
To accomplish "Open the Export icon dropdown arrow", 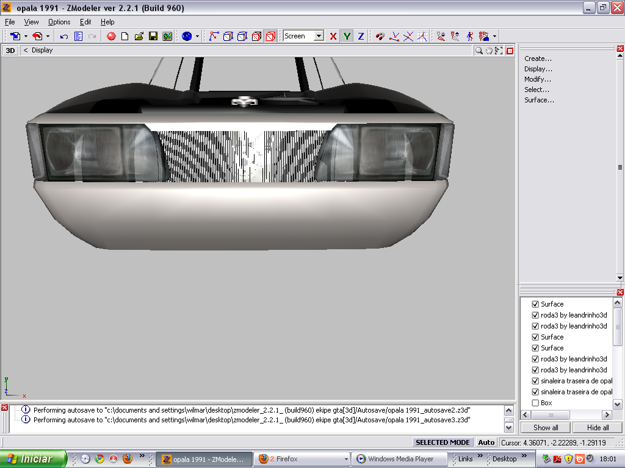I will tap(48, 36).
